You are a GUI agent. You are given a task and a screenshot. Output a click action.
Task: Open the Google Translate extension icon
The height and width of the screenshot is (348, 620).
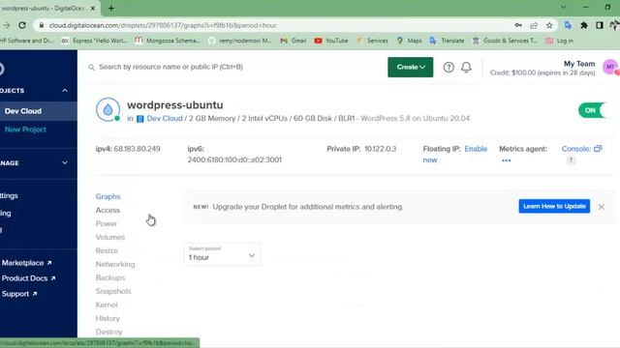(x=569, y=25)
